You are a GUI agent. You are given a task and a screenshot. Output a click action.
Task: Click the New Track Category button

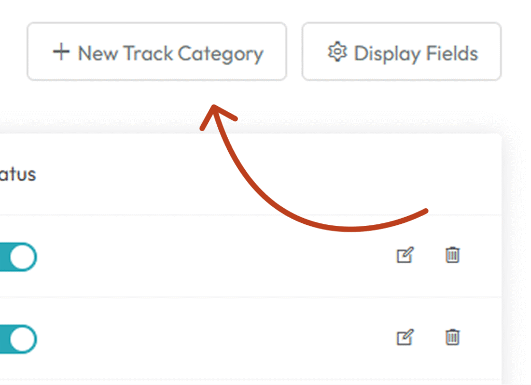pos(157,51)
